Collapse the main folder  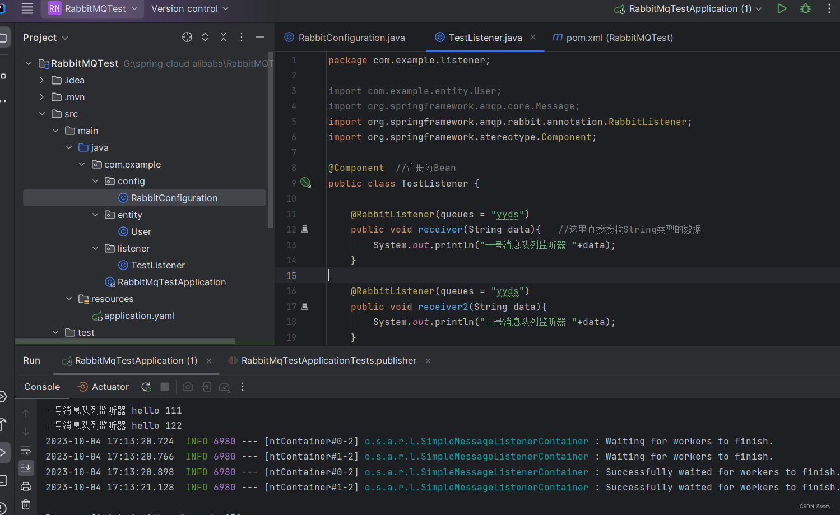(55, 131)
